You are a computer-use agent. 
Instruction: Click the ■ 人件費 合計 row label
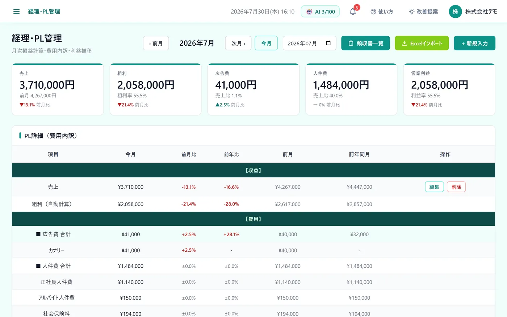(53, 266)
